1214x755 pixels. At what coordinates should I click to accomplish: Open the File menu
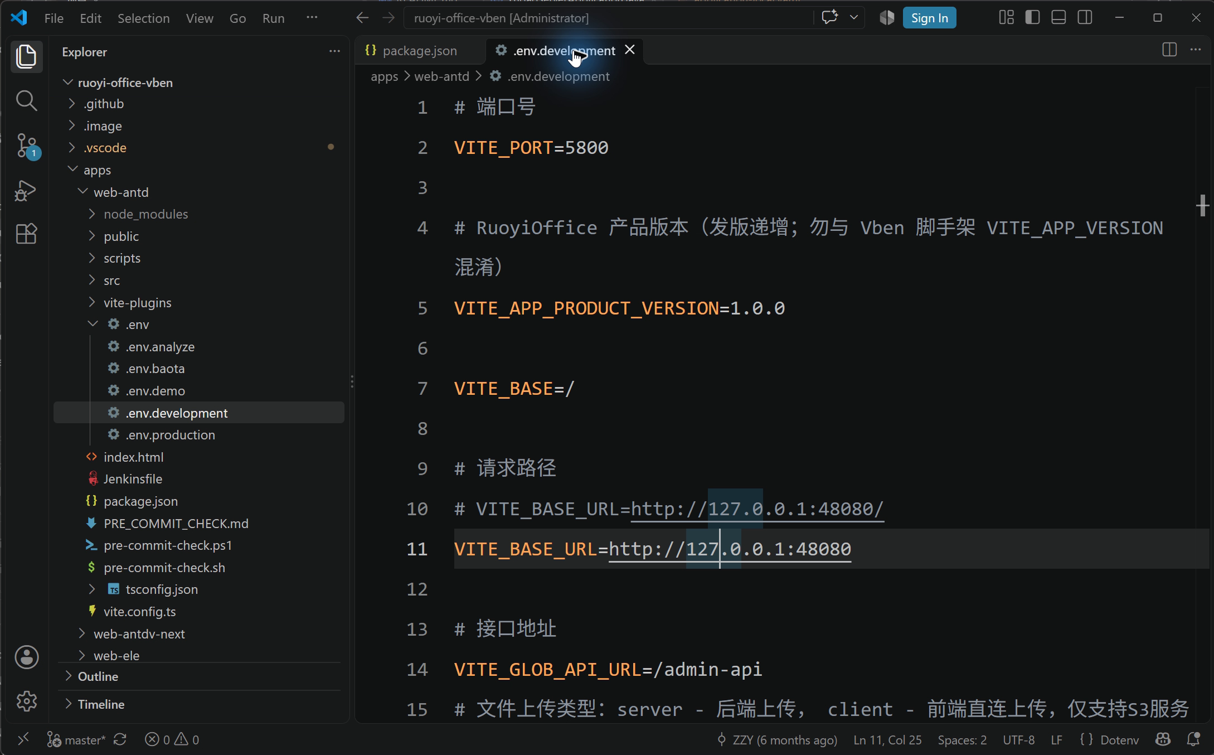pos(54,18)
